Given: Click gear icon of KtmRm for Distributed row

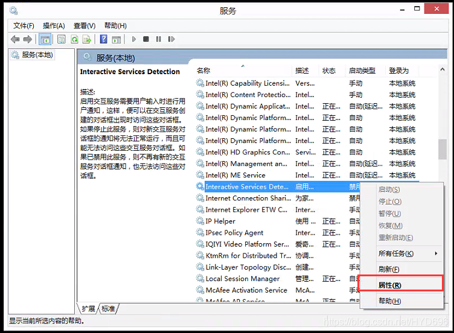Looking at the screenshot, I should click(200, 255).
